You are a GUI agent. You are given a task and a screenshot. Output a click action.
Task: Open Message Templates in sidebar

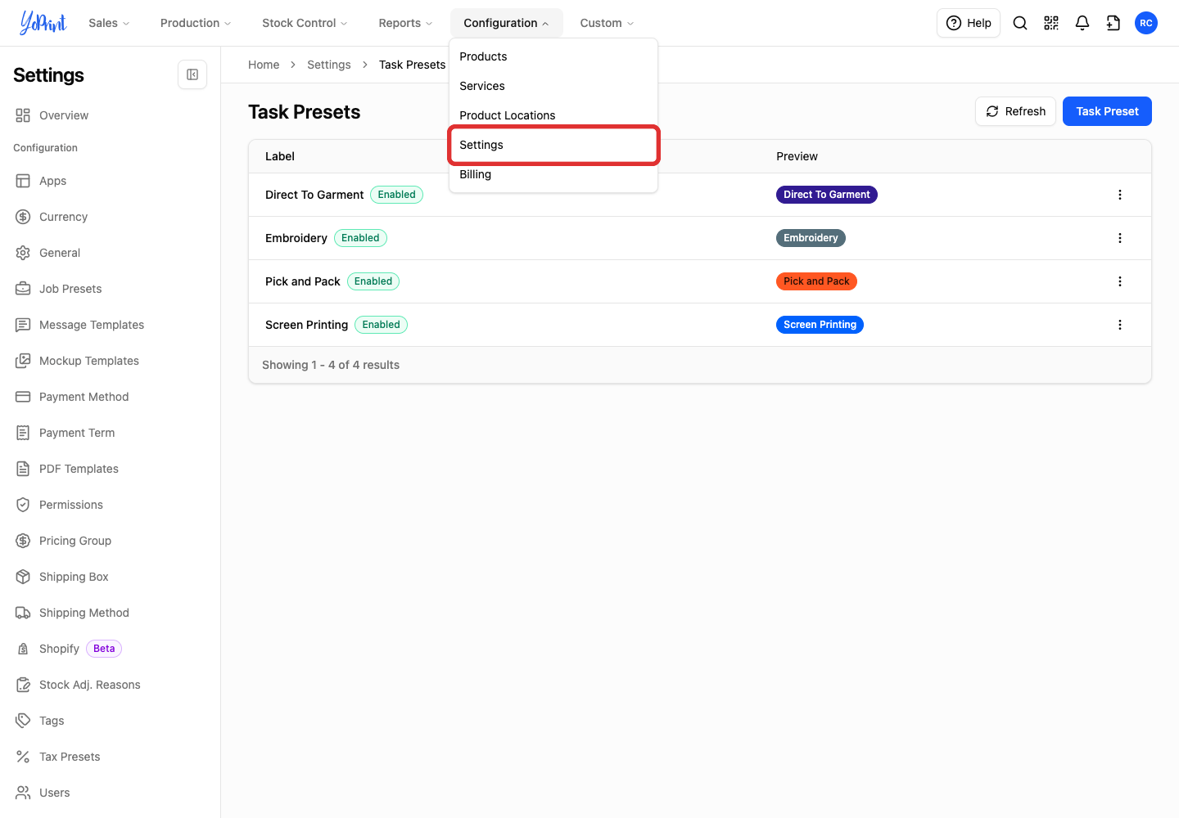(110, 325)
